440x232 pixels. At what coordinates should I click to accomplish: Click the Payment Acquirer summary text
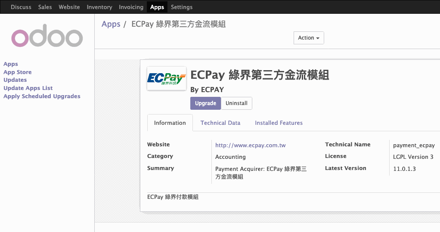click(261, 173)
